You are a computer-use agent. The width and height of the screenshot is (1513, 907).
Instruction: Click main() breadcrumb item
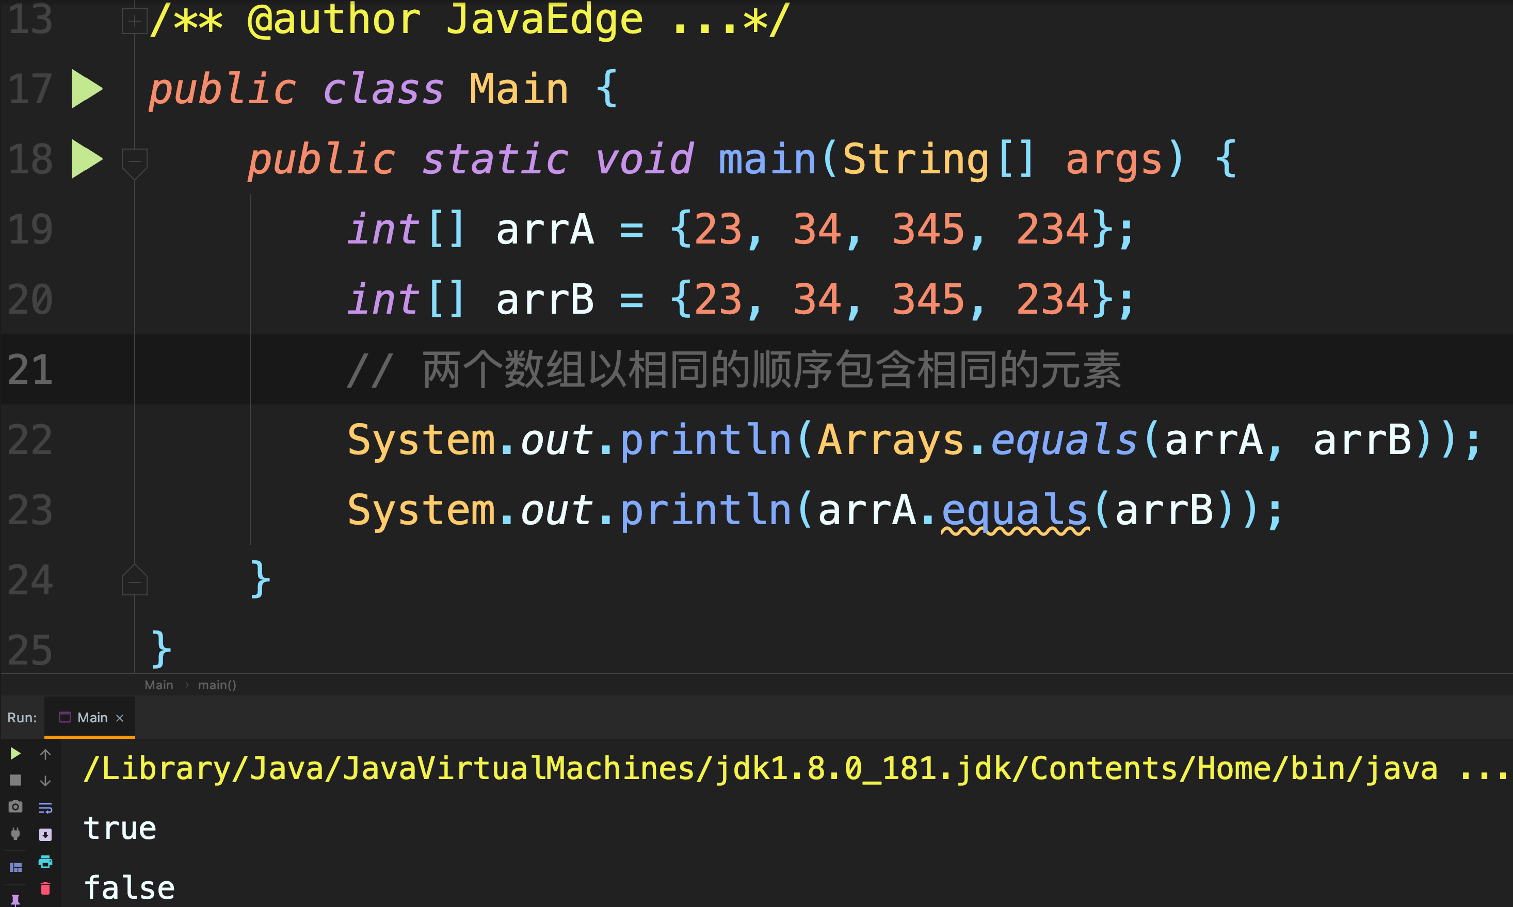pos(217,685)
